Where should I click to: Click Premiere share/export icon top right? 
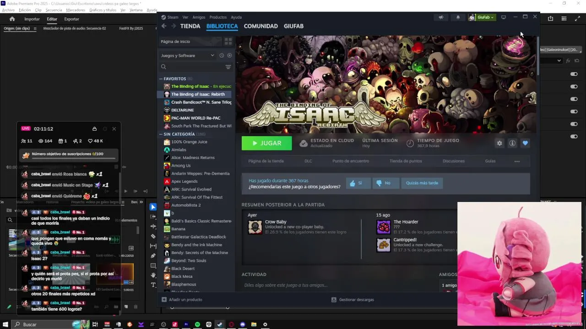tap(550, 18)
